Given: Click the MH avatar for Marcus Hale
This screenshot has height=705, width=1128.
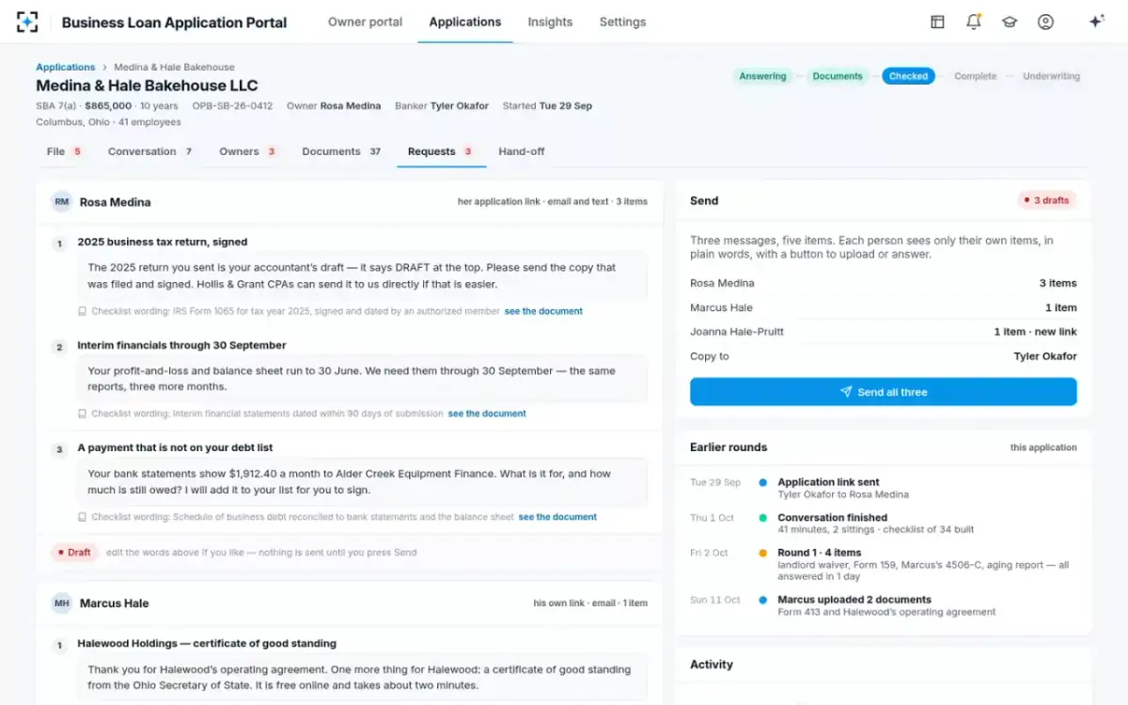Looking at the screenshot, I should [62, 603].
